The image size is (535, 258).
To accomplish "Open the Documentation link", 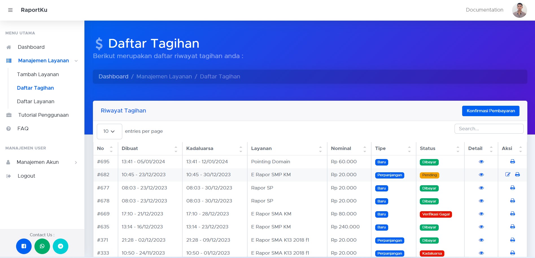I will (x=484, y=10).
